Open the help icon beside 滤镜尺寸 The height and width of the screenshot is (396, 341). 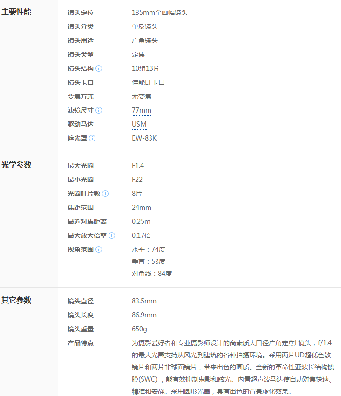coord(99,110)
